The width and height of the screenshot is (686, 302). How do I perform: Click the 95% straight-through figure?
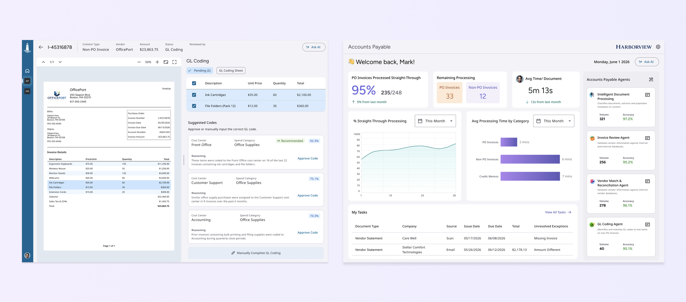click(364, 90)
